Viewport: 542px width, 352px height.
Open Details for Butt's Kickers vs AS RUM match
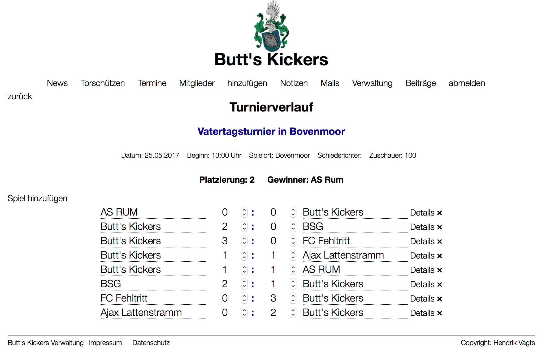pos(422,270)
